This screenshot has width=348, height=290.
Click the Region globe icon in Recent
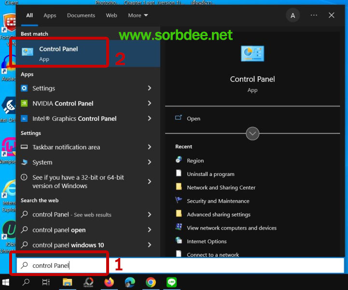point(179,159)
